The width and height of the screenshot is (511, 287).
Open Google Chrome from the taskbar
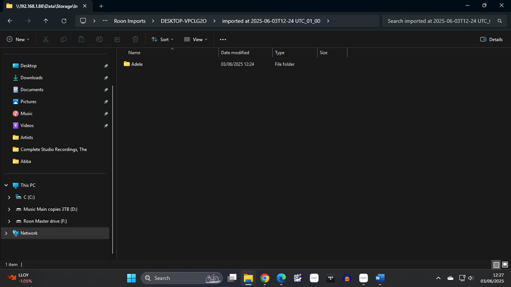pos(265,278)
